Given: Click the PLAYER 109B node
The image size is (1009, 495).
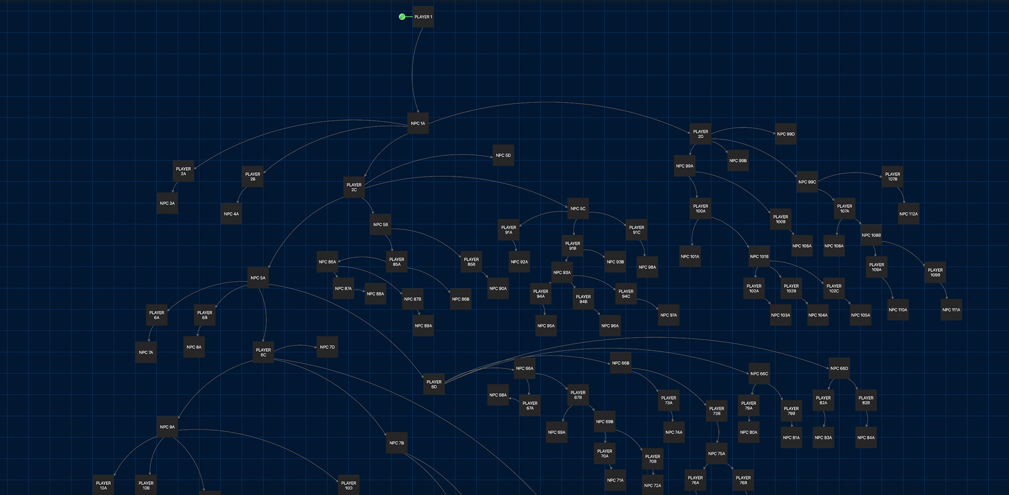Looking at the screenshot, I should [x=935, y=272].
